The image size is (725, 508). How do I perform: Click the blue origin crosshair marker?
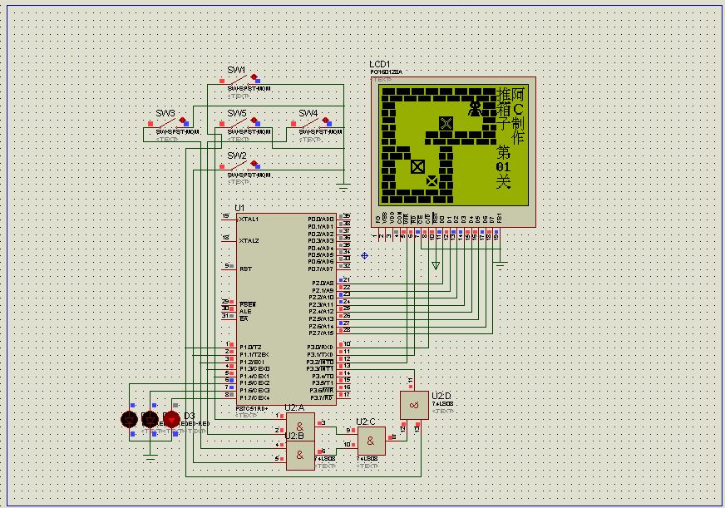coord(364,255)
